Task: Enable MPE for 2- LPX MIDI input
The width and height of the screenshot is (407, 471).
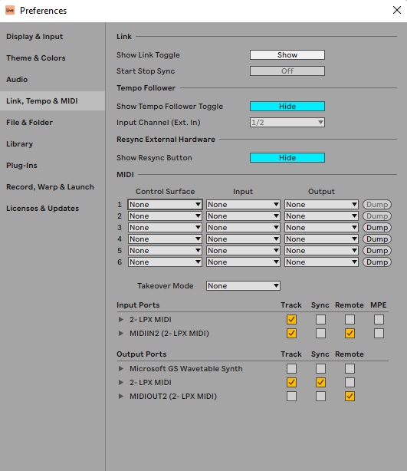Action: 379,320
